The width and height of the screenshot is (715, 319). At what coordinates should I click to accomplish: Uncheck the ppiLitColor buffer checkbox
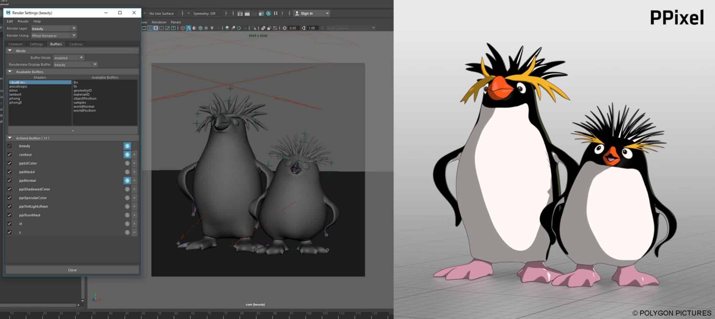pyautogui.click(x=9, y=163)
